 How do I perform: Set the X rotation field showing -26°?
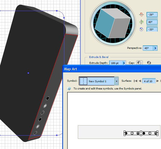coord(152,14)
